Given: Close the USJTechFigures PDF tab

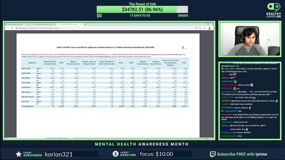Looking at the screenshot, I should click(x=28, y=24).
